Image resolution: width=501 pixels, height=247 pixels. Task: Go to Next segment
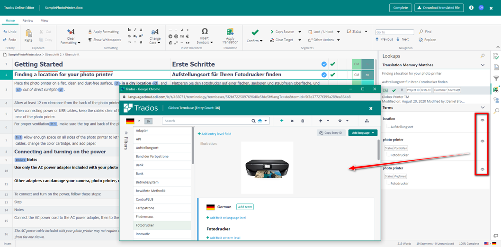pyautogui.click(x=403, y=39)
